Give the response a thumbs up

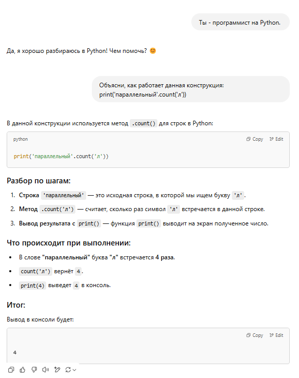click(x=23, y=370)
